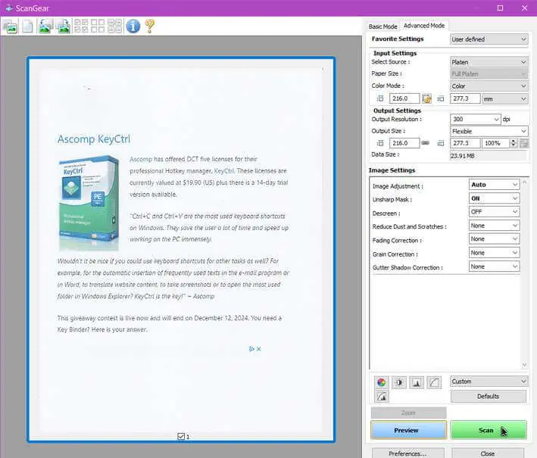Click the grid icon beside 100% scale
Screen dimensions: 537x458
point(523,143)
